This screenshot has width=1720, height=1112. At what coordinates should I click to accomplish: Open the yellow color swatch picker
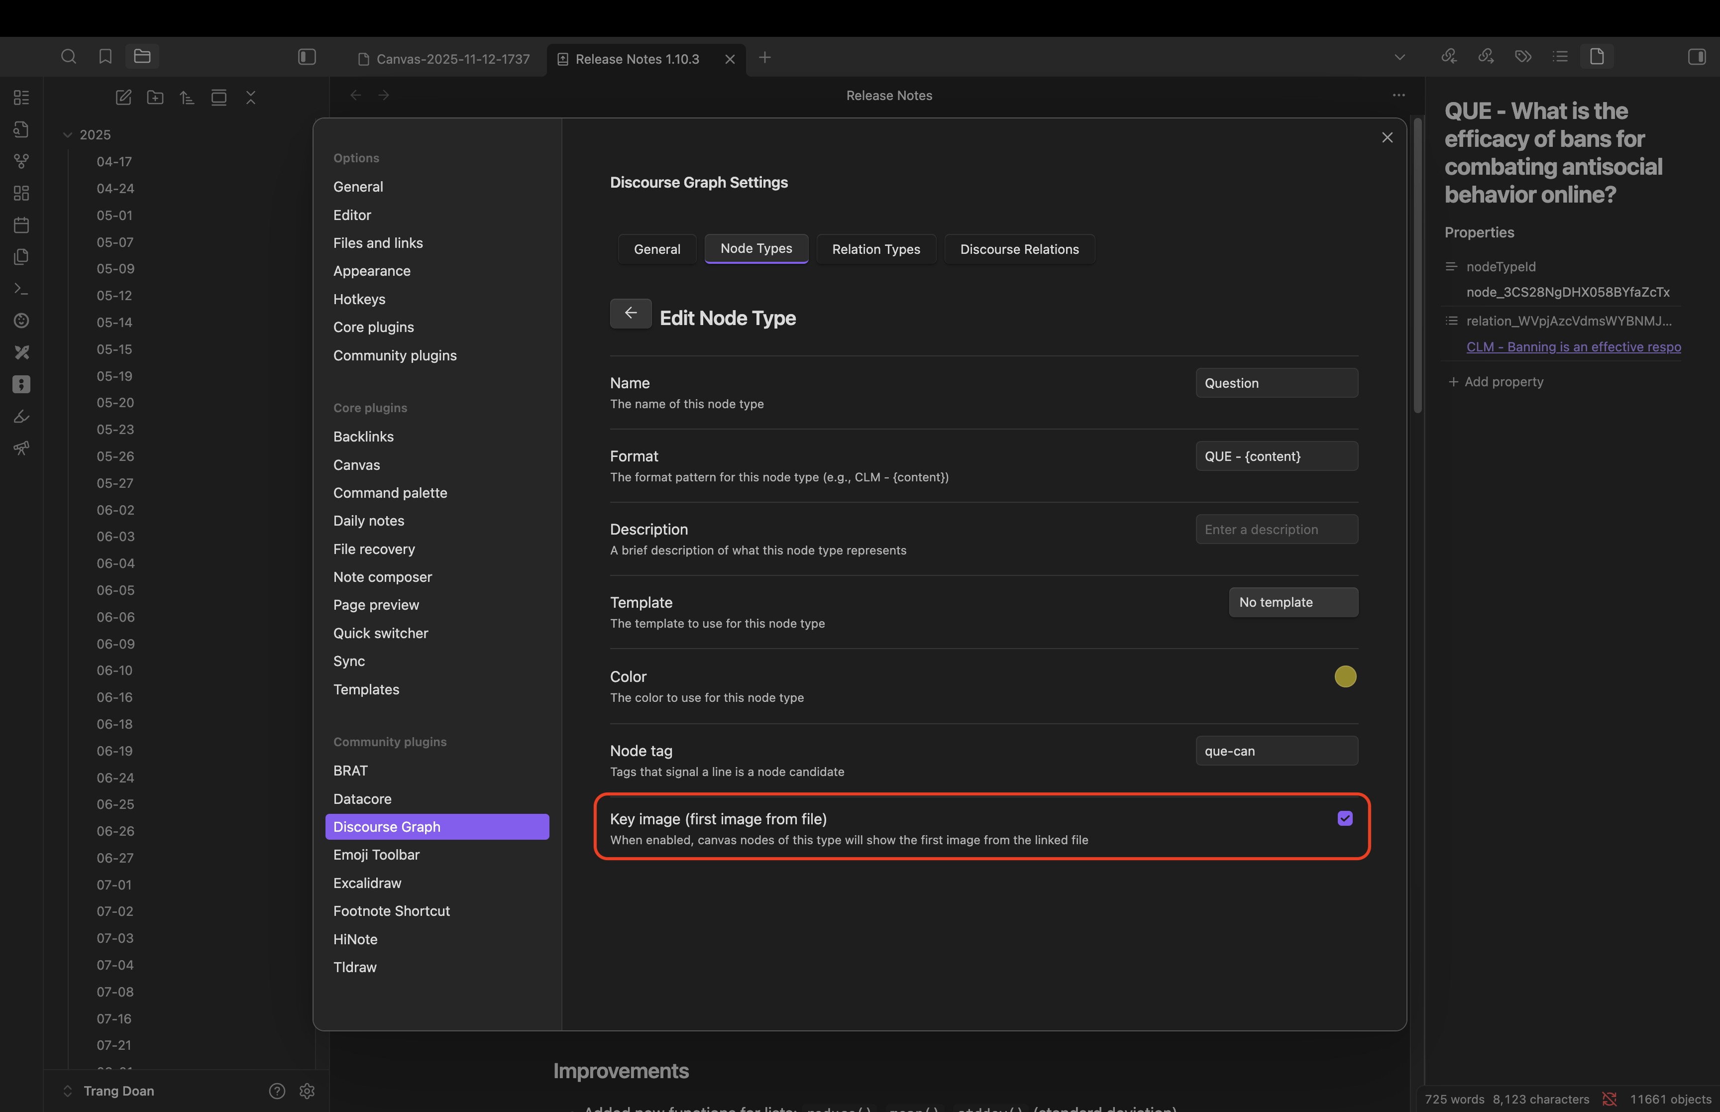1345,676
